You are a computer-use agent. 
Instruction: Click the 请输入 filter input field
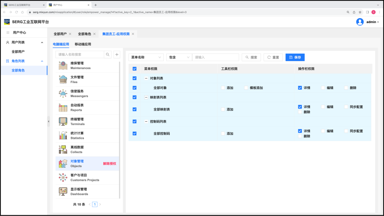tap(215, 57)
